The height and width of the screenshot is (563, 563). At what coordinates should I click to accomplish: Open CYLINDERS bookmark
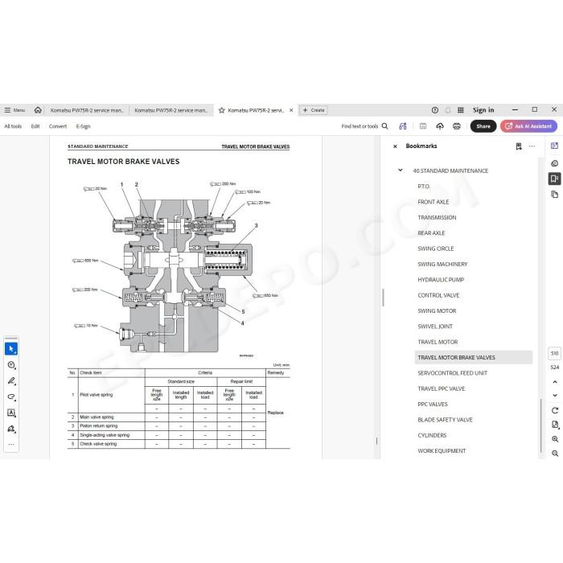point(432,435)
